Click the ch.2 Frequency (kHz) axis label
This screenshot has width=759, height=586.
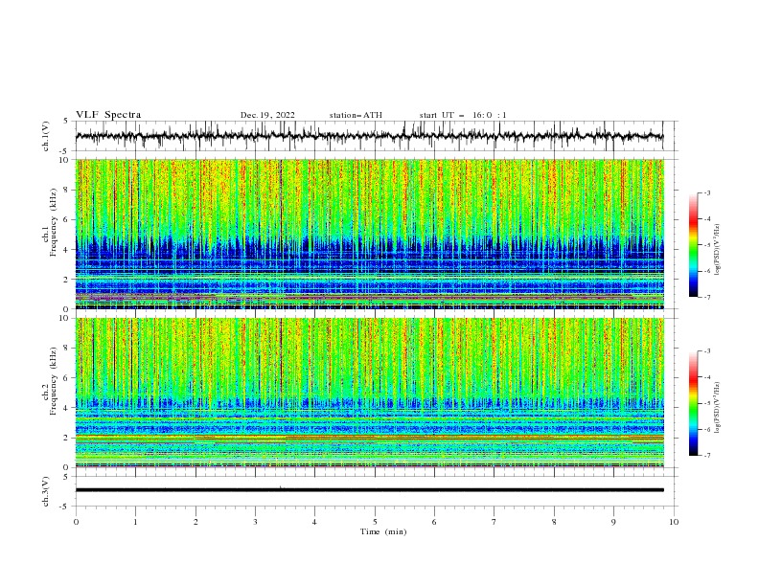pos(50,380)
